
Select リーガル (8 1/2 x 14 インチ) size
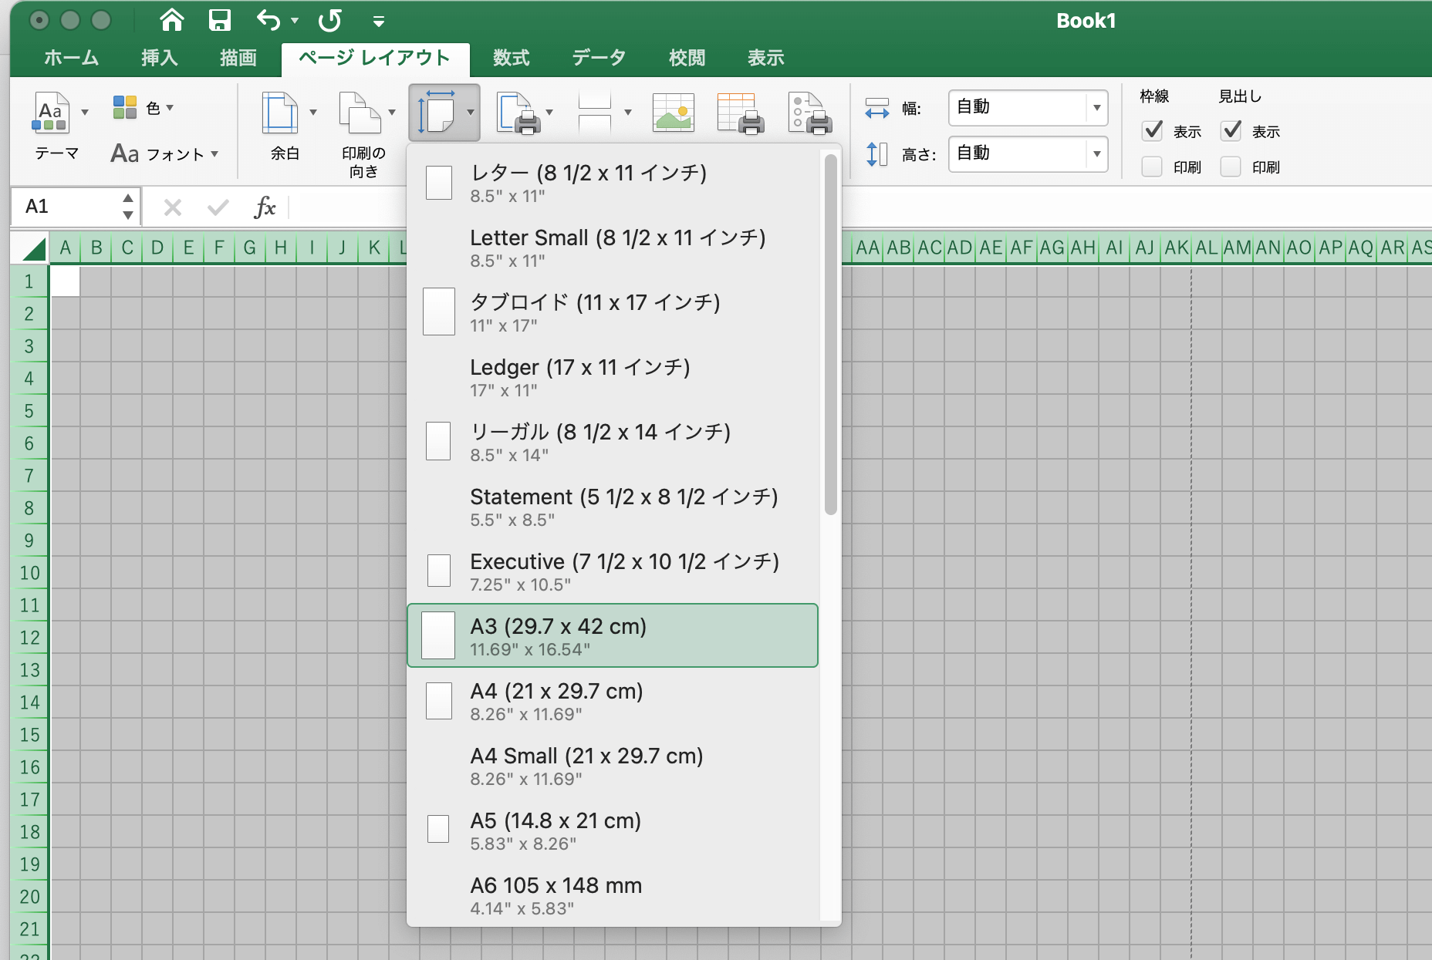coord(613,442)
